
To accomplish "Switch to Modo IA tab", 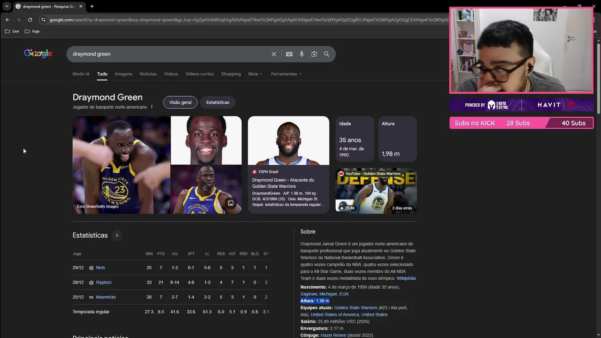I will click(x=81, y=74).
